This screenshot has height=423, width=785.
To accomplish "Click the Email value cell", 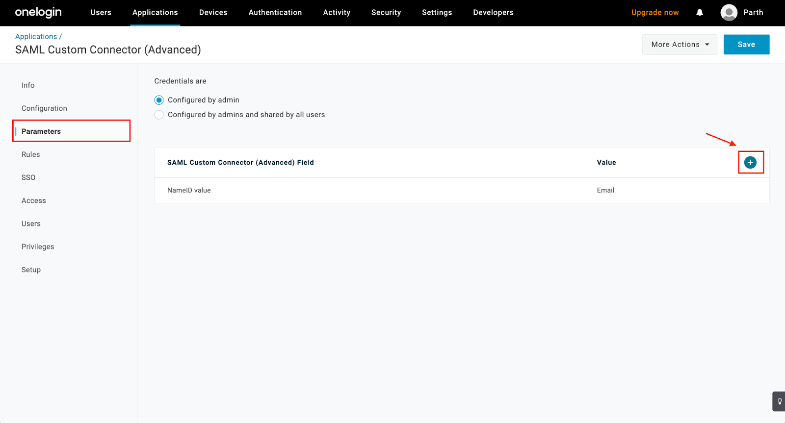I will click(x=605, y=190).
